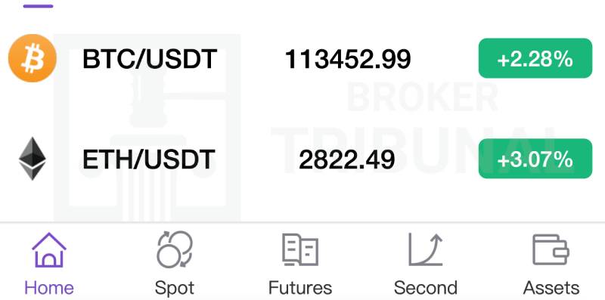Tap the Ethereum diamond logo icon
The height and width of the screenshot is (300, 605).
(x=33, y=159)
